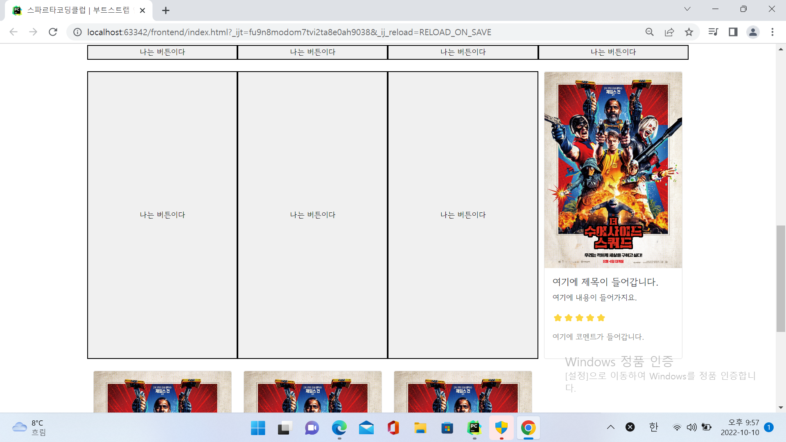Expand the hidden system tray icons chevron
The image size is (786, 442).
pos(611,427)
